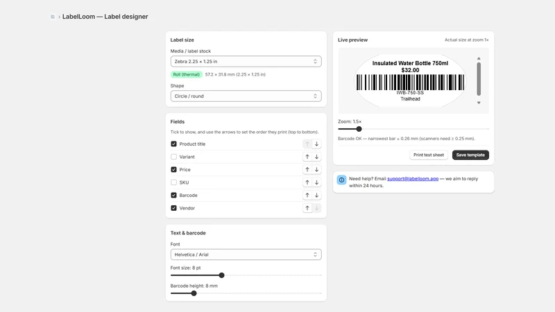The height and width of the screenshot is (312, 555).
Task: Click the 'Insulated Water Bottle 750ml' preview text
Action: pyautogui.click(x=410, y=63)
